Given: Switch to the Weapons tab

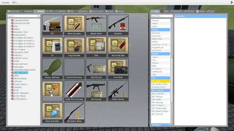Looking at the screenshot, I should (x=27, y=11).
